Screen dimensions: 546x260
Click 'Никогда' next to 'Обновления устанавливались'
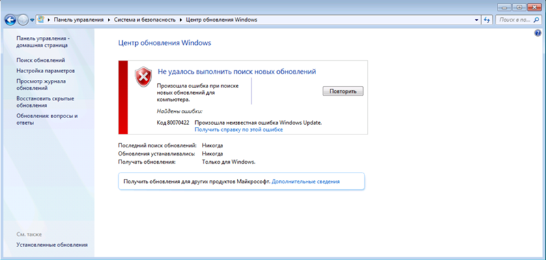pyautogui.click(x=212, y=154)
